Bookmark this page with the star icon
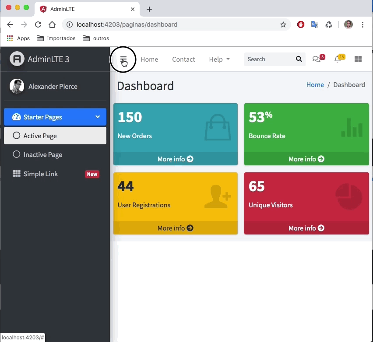The image size is (373, 342). (x=283, y=24)
